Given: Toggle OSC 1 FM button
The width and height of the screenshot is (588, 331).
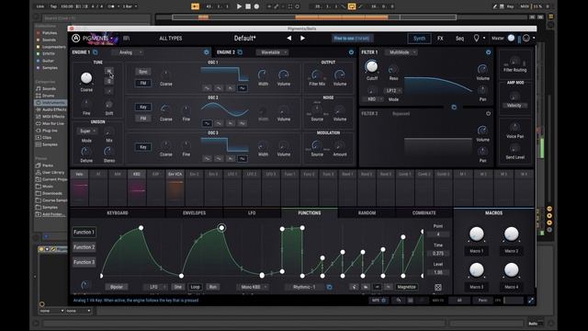Looking at the screenshot, I should (143, 84).
